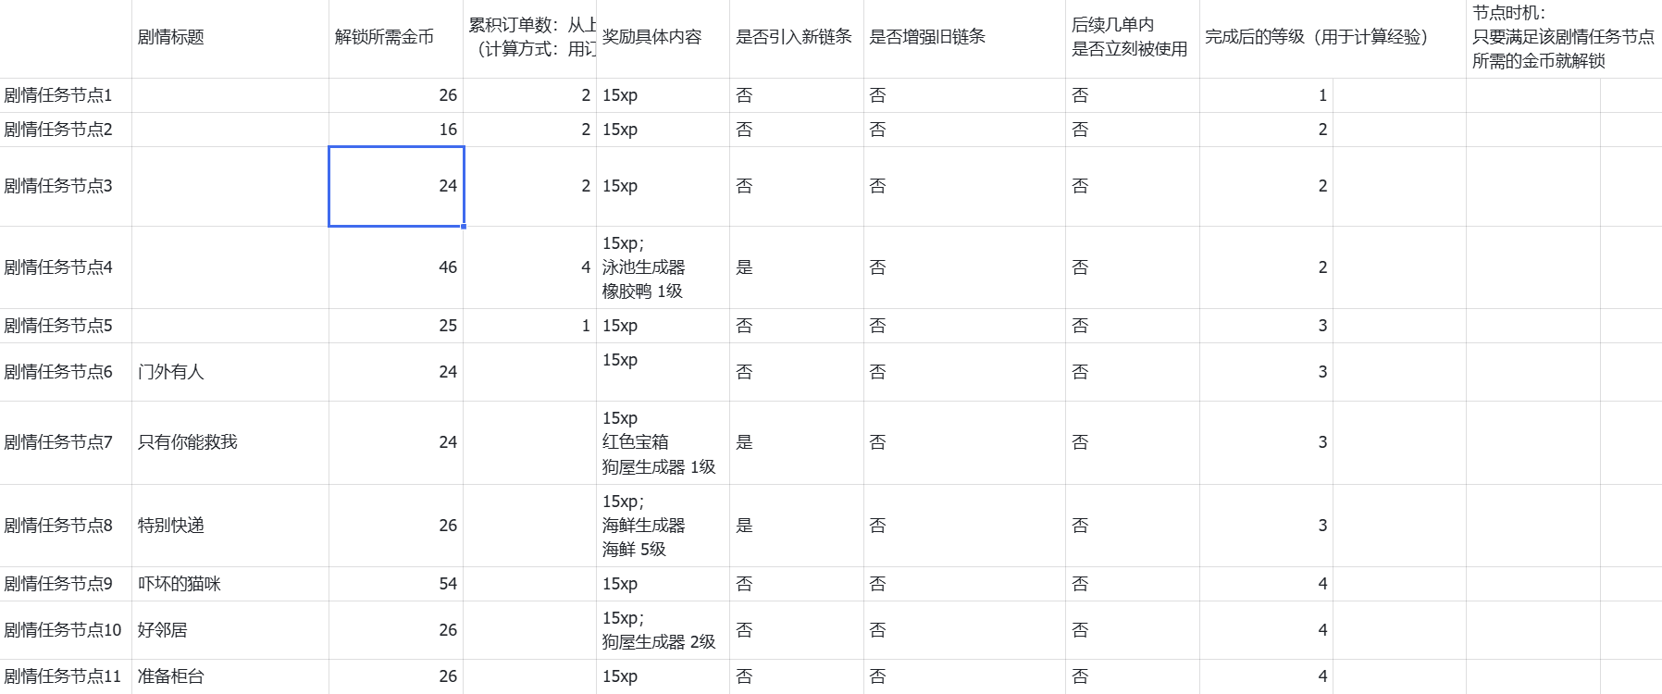Select the 剧情标题 header cell
Screen dimensions: 1662x694
coord(230,38)
